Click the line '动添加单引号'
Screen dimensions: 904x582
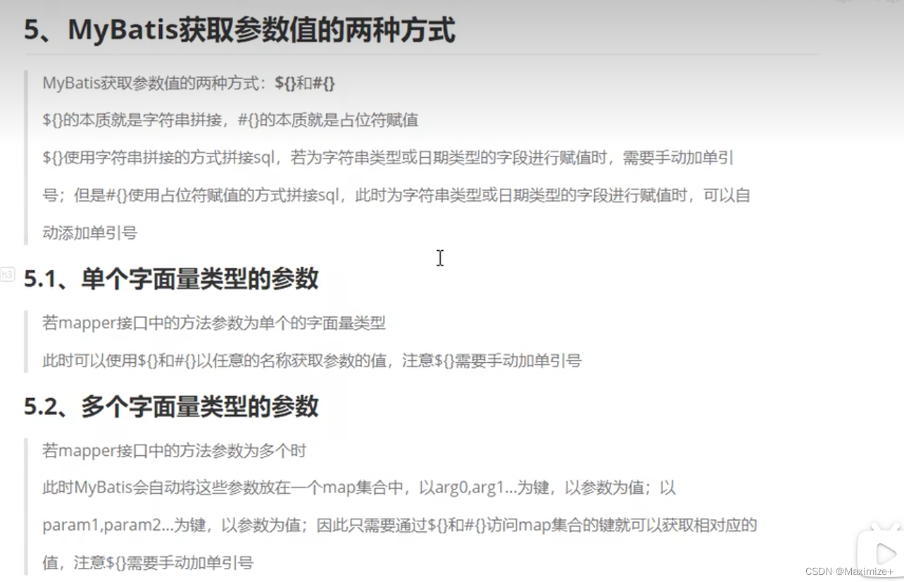point(89,233)
